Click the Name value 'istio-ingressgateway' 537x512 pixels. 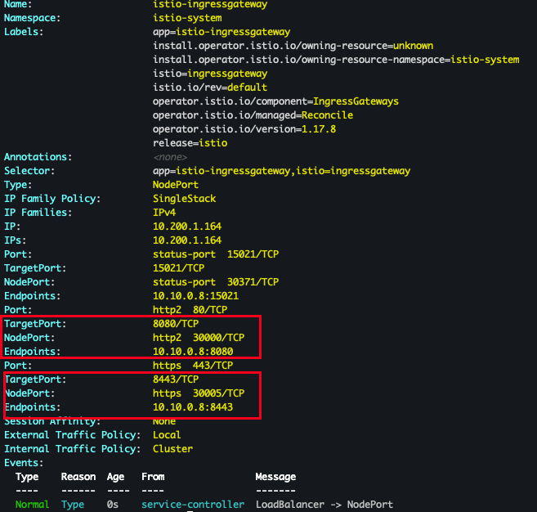(210, 4)
